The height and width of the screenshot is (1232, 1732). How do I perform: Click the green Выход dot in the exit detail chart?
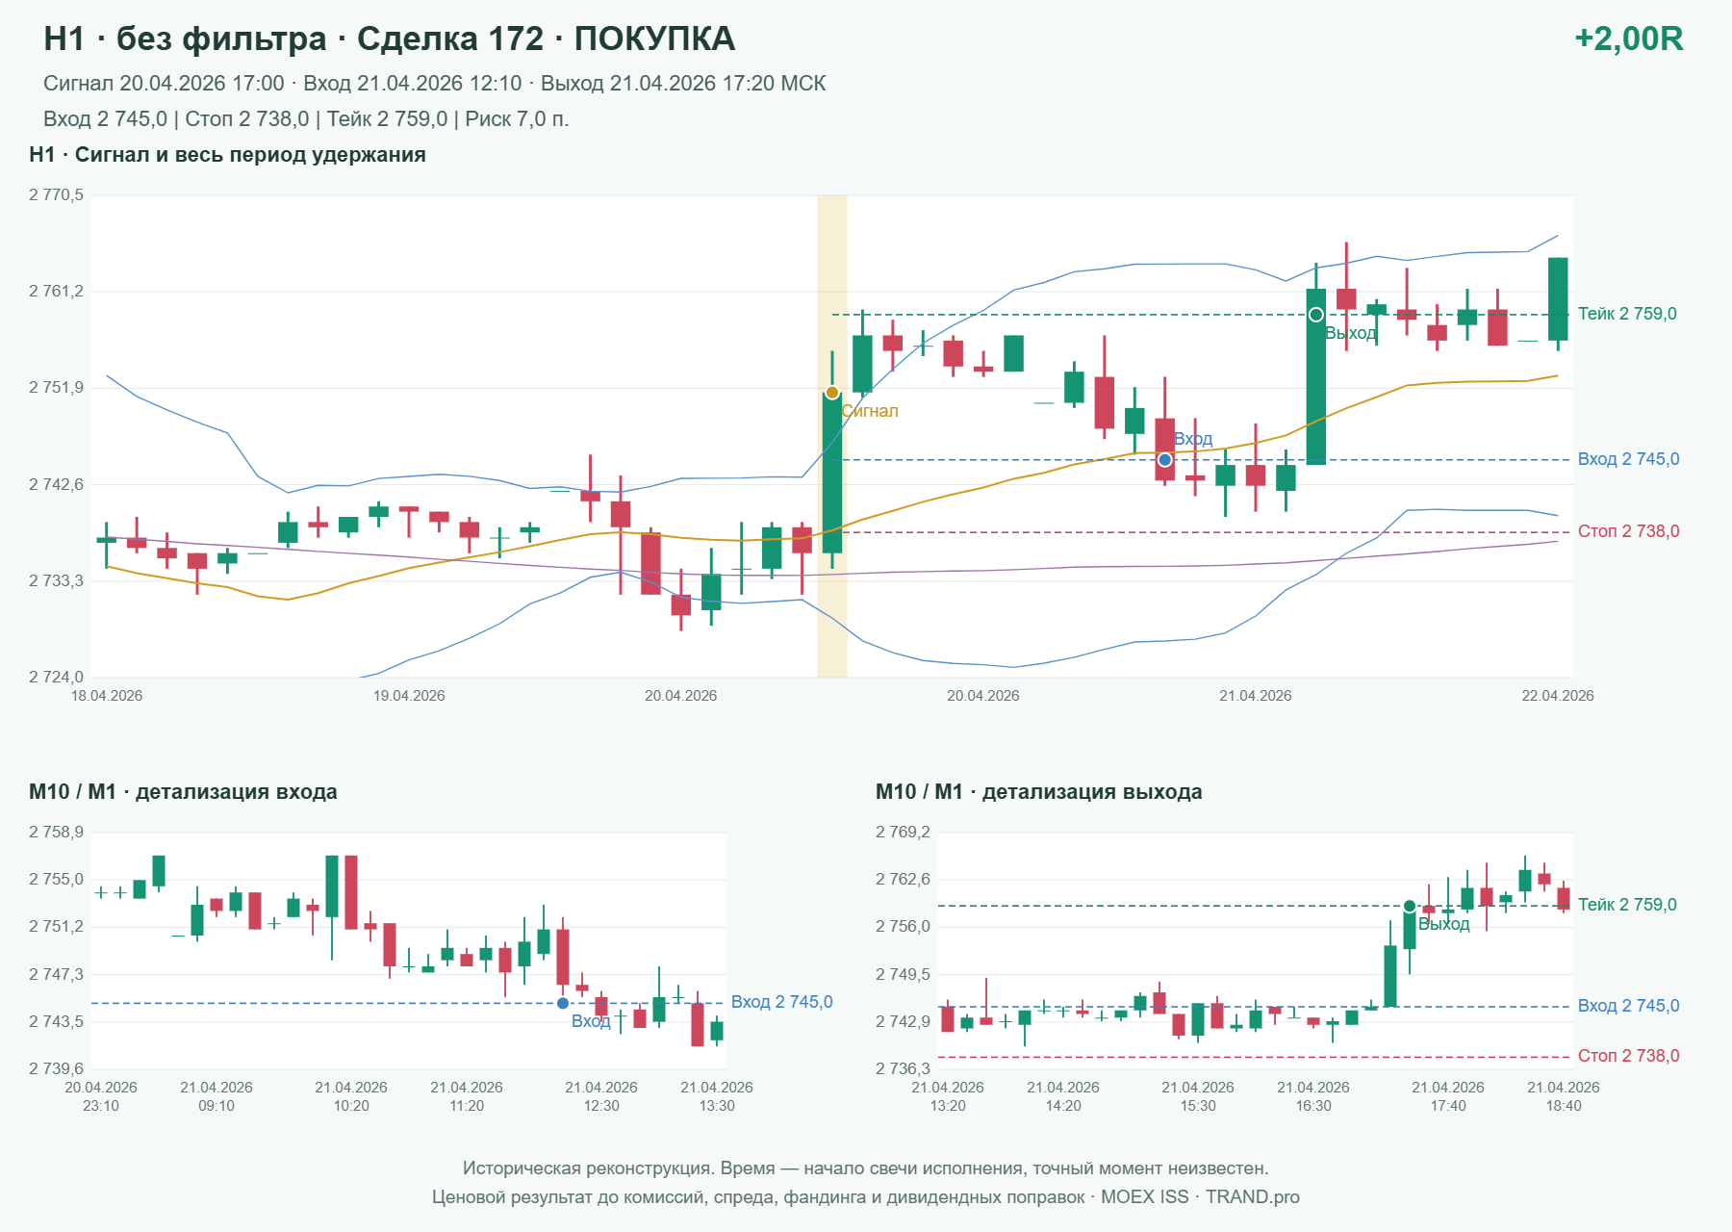click(x=1410, y=906)
